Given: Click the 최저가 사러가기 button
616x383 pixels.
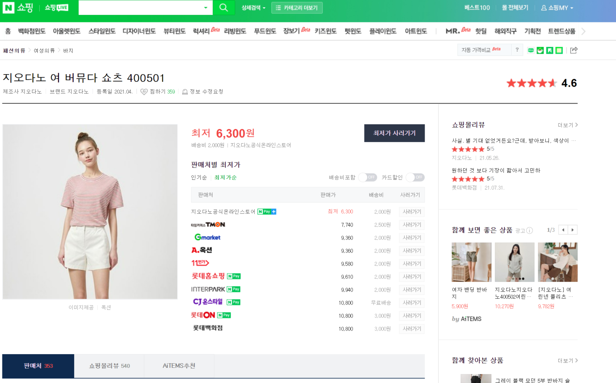Looking at the screenshot, I should click(394, 133).
